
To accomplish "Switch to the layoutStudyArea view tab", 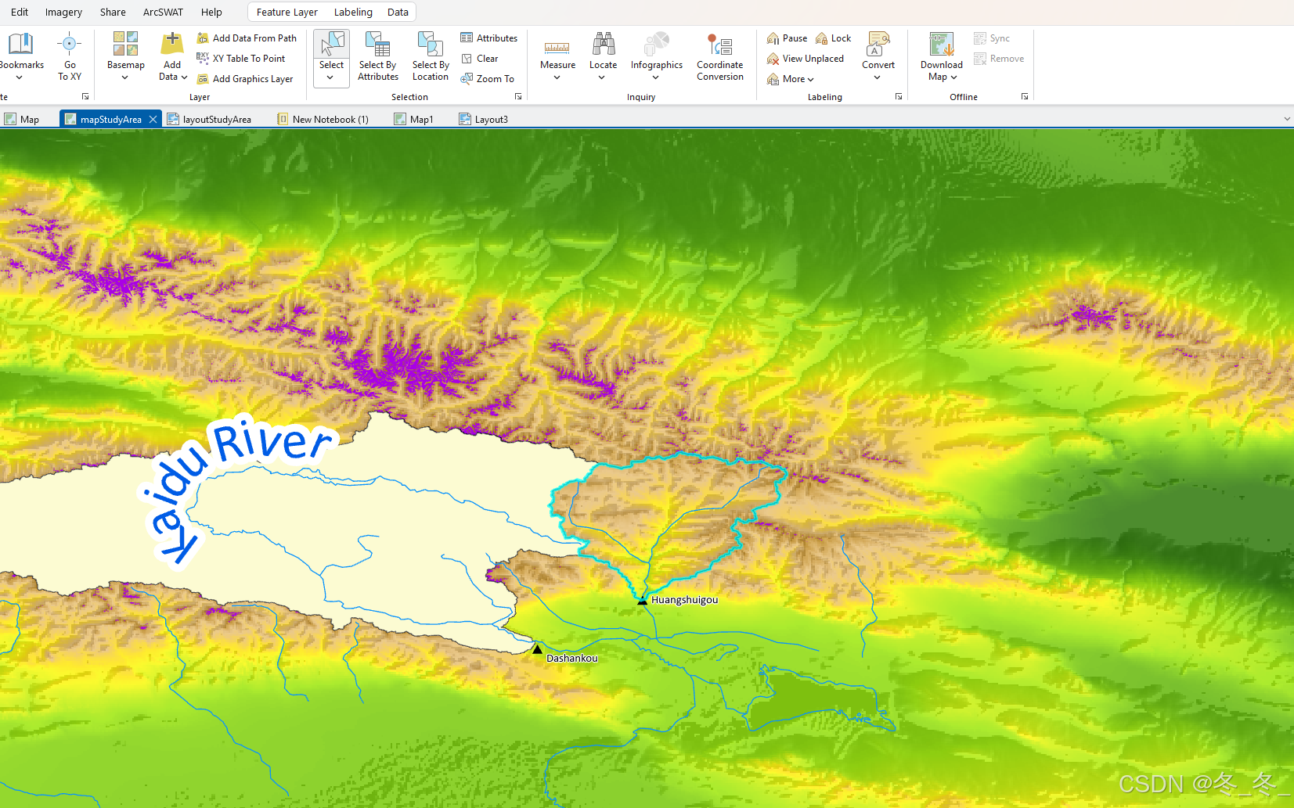I will tap(209, 120).
